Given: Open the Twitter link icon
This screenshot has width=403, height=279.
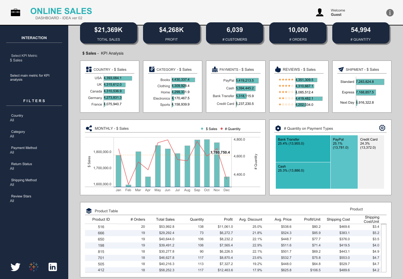Looking at the screenshot, I should point(16,267).
